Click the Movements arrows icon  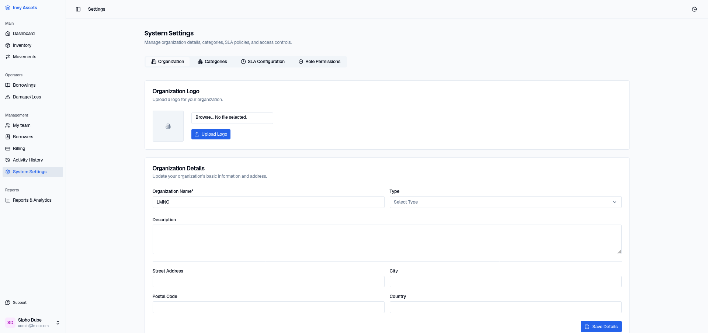(x=8, y=57)
